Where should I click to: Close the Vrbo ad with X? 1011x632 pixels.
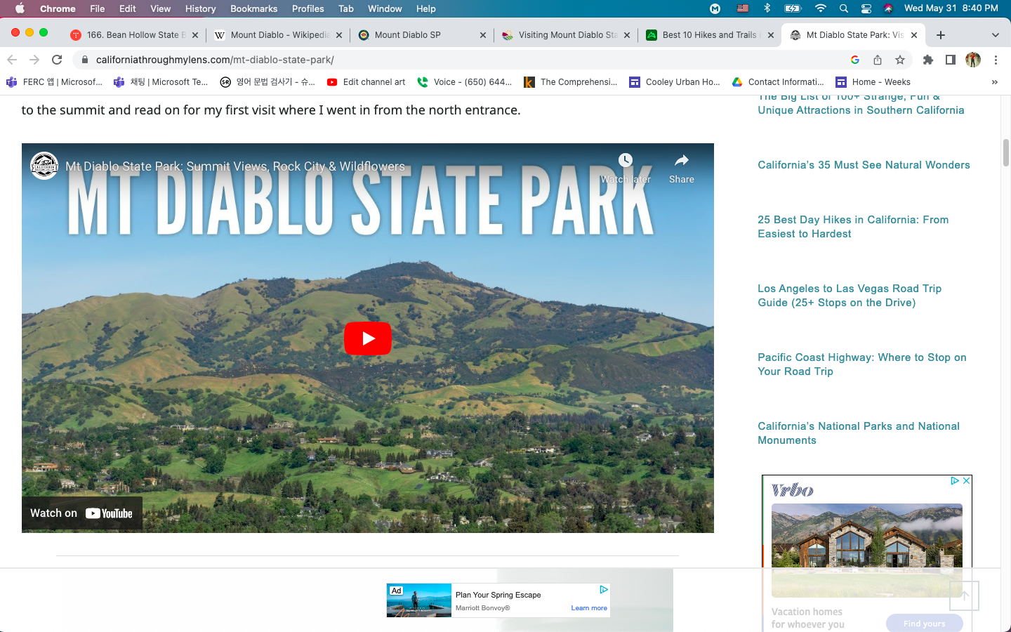point(966,481)
